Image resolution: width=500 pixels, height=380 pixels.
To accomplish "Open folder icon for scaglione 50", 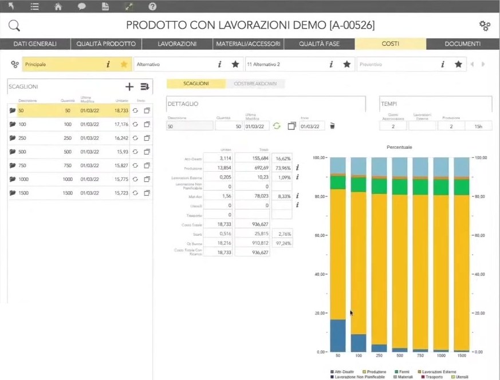I will (13, 110).
